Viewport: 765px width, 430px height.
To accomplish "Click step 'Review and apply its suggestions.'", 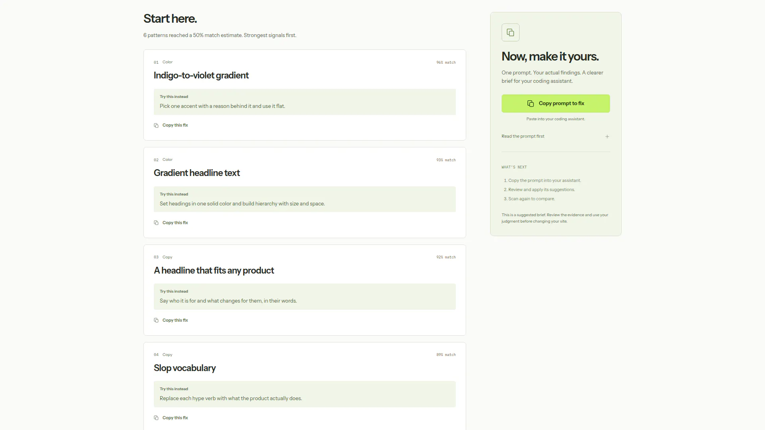I will 541,190.
